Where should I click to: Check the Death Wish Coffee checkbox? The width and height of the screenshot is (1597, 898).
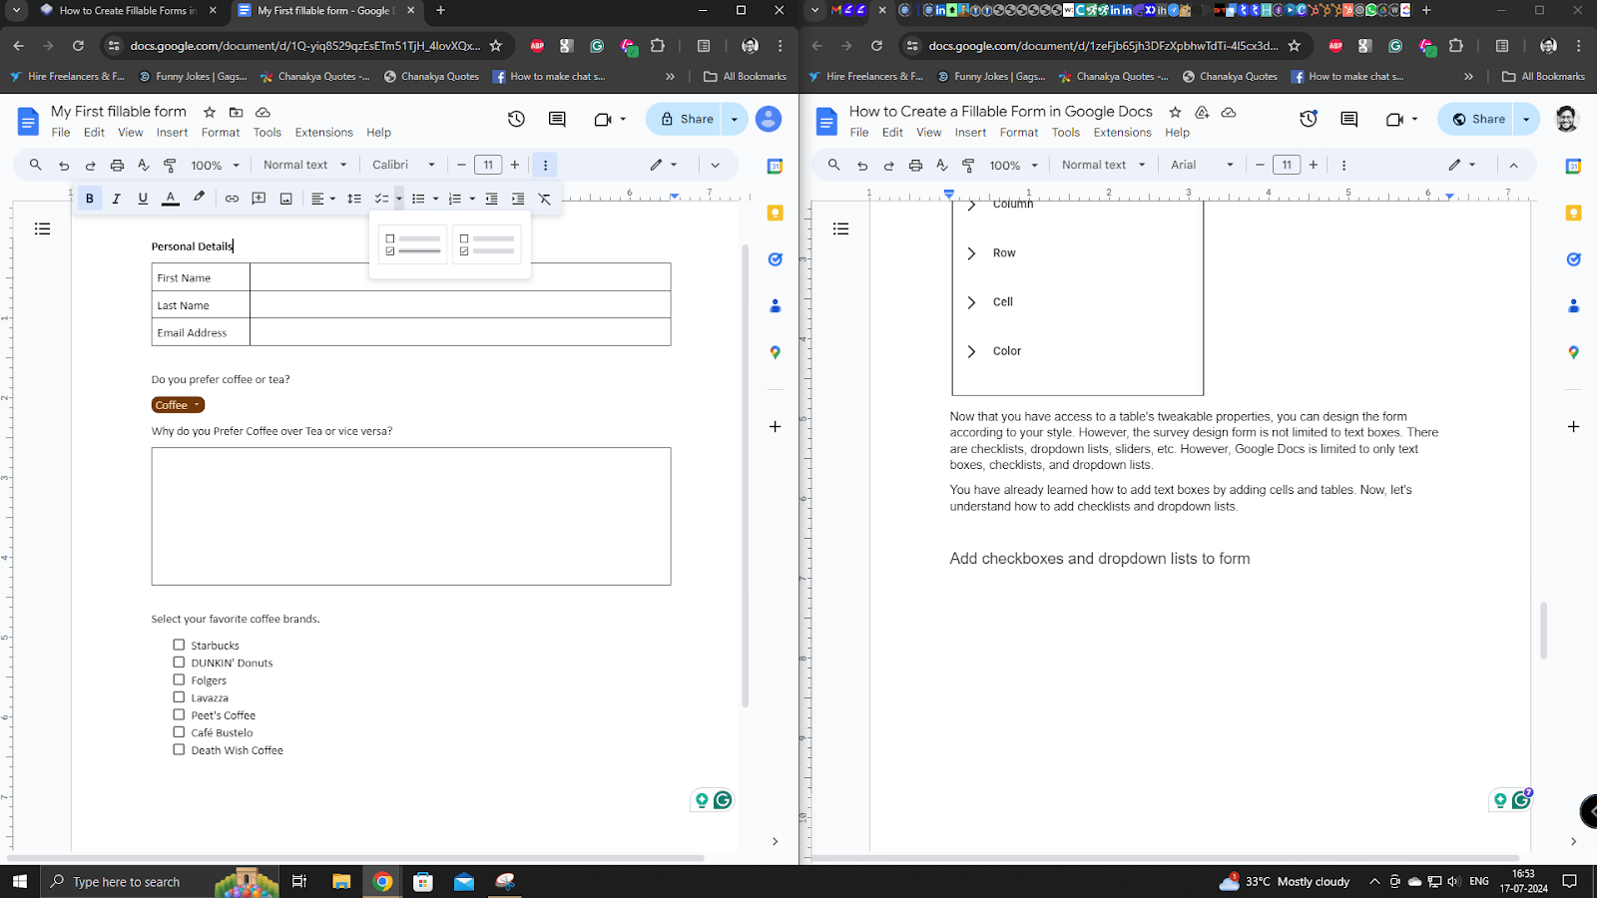pyautogui.click(x=179, y=748)
